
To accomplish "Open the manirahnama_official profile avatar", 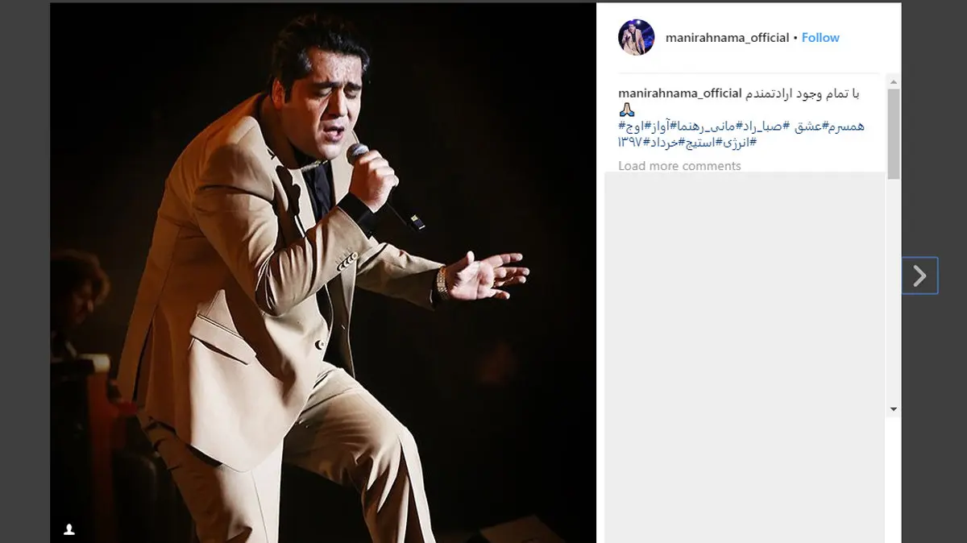I will [636, 37].
